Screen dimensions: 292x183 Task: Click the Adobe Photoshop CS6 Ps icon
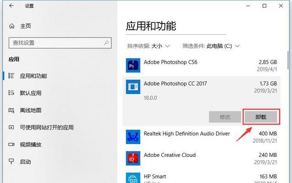[133, 65]
